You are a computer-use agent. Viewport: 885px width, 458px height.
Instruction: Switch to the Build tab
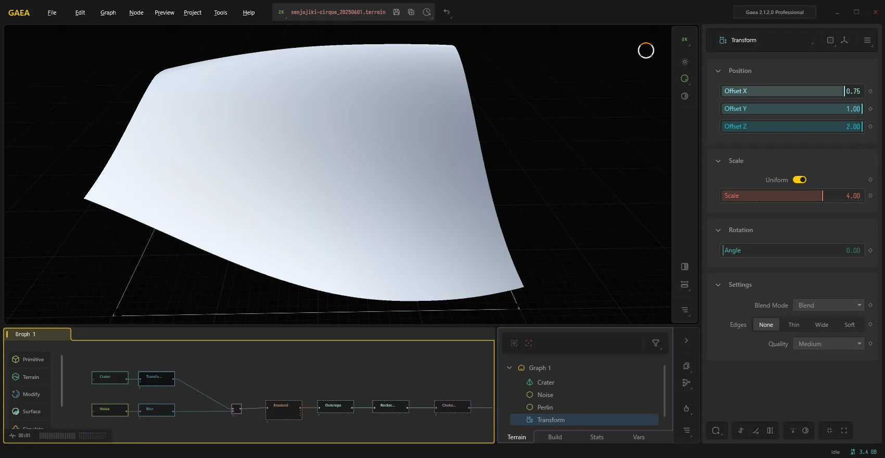coord(555,437)
